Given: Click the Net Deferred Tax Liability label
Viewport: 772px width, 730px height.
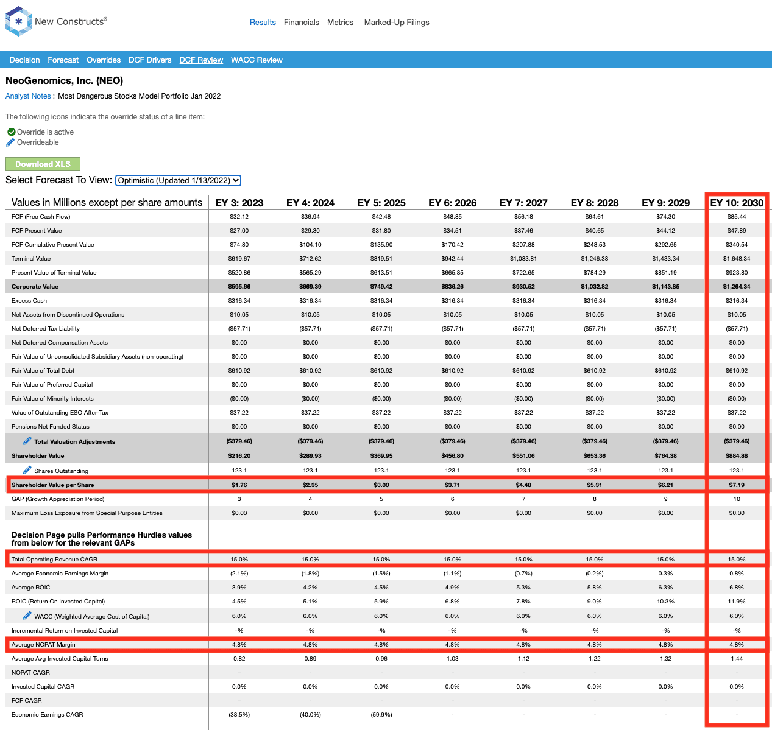Looking at the screenshot, I should coord(46,329).
